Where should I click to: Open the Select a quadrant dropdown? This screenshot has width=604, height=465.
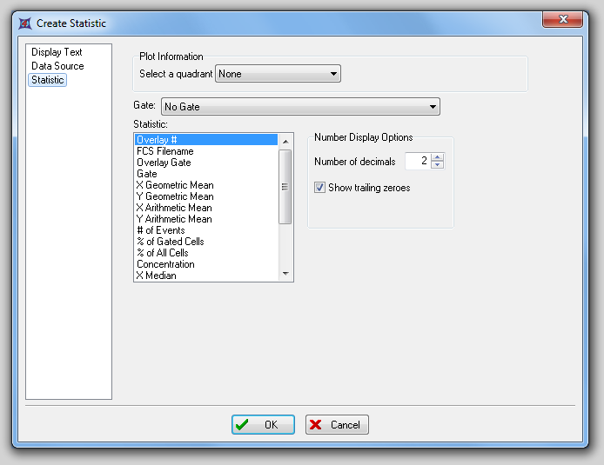pos(278,74)
